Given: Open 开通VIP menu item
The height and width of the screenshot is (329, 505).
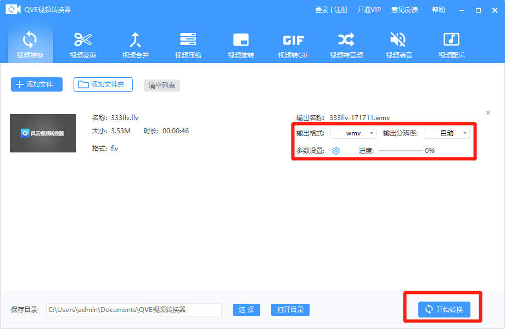Looking at the screenshot, I should pyautogui.click(x=369, y=10).
